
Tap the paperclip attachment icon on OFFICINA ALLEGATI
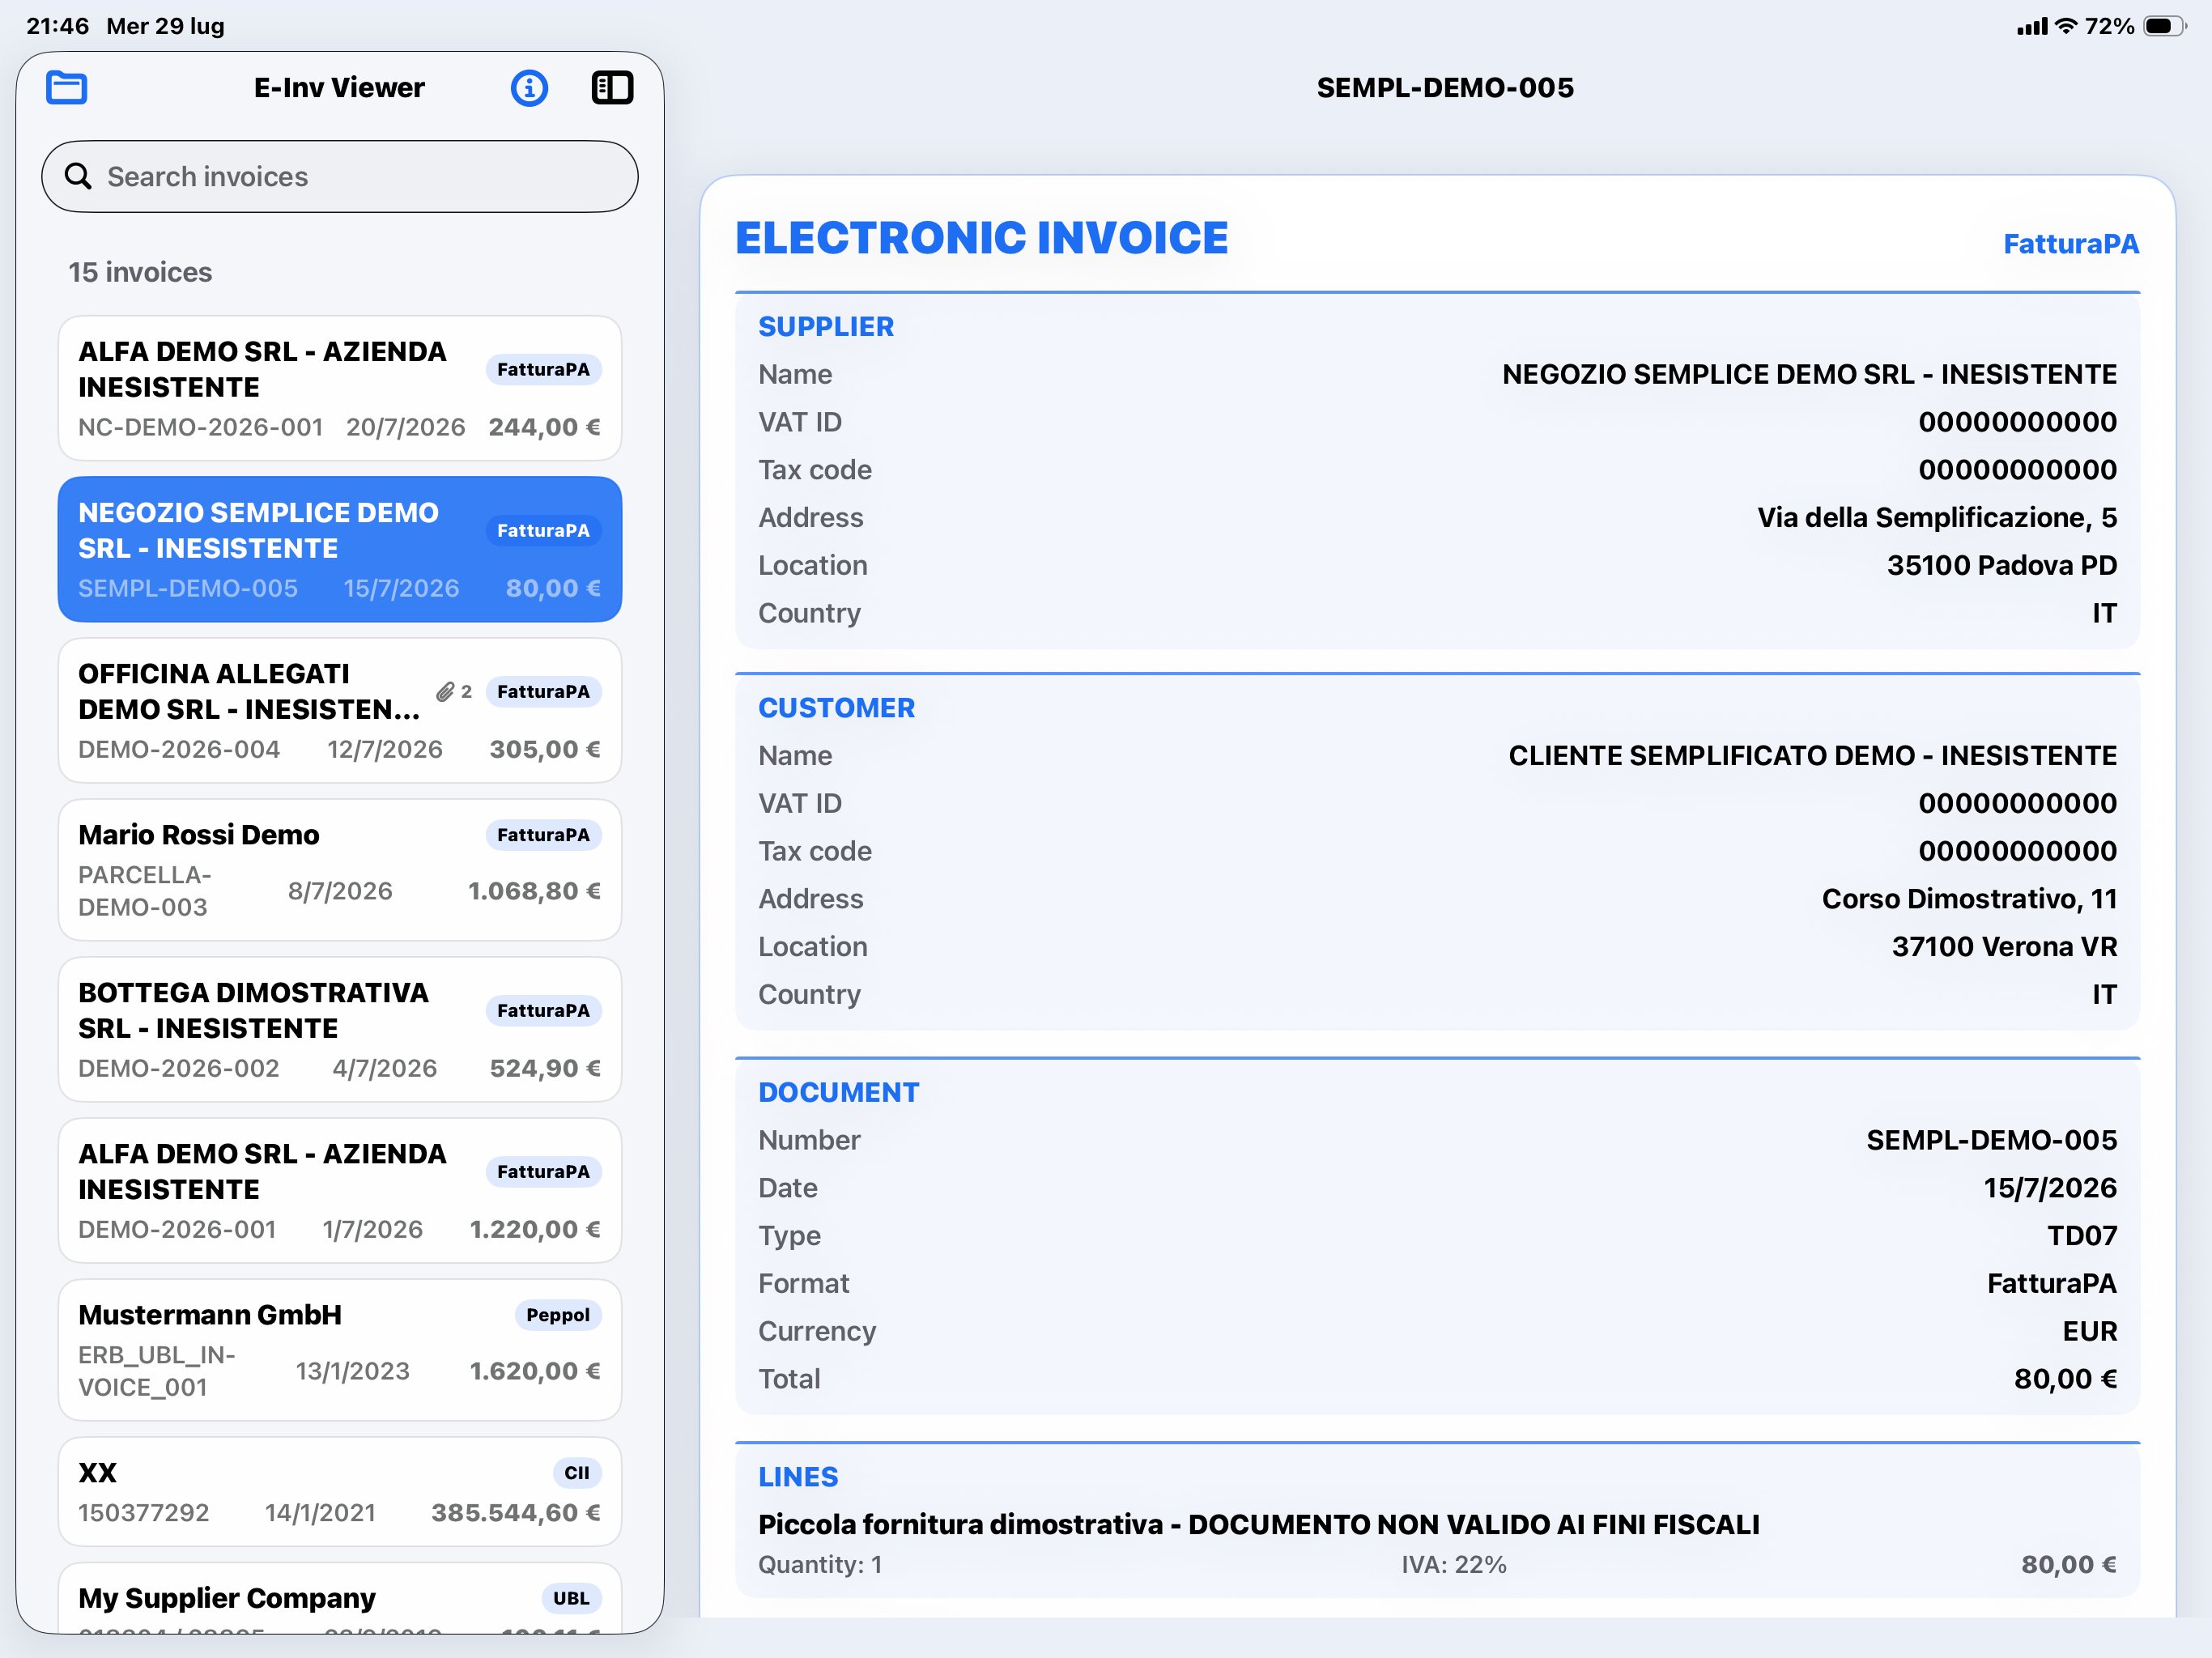coord(445,691)
